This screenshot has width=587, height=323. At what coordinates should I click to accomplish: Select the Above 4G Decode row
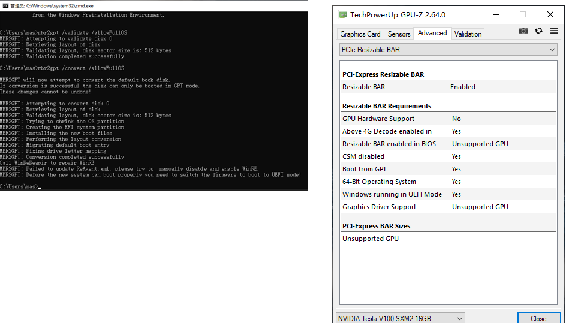(x=448, y=131)
